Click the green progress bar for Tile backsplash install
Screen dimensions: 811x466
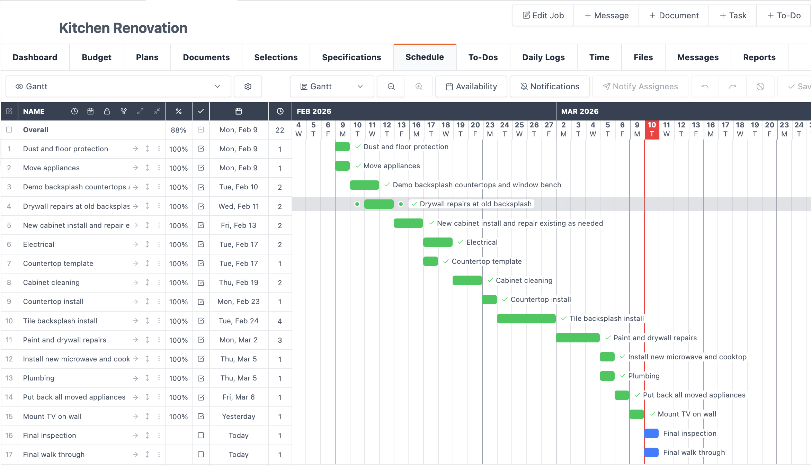pos(526,318)
